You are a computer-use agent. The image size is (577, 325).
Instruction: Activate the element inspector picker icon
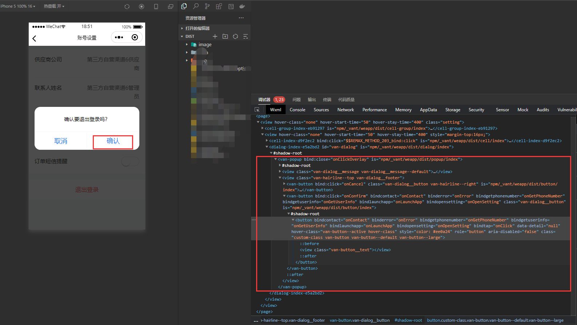257,110
